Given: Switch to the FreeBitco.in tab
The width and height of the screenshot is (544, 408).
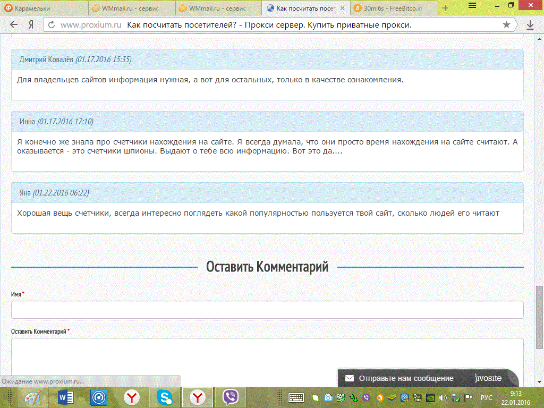Looking at the screenshot, I should pos(394,8).
